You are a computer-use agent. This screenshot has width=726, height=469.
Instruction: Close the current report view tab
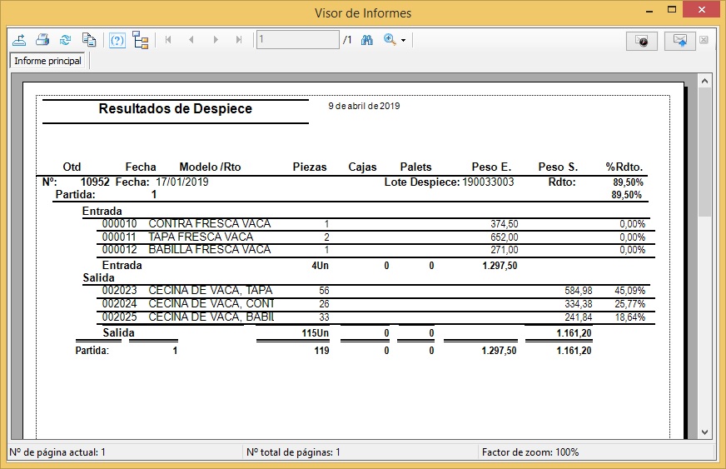coord(704,40)
